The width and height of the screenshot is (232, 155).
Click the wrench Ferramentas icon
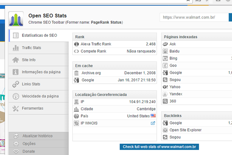pos(15,108)
